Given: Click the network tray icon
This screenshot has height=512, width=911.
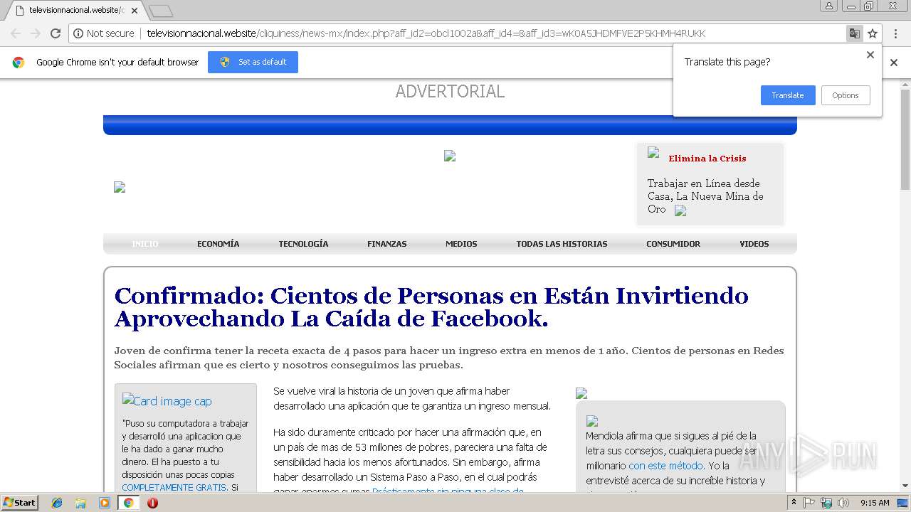Looking at the screenshot, I should pos(826,503).
